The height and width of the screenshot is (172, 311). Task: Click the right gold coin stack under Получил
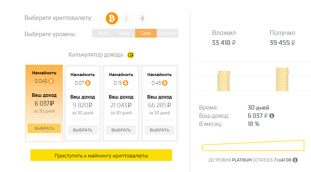click(282, 79)
